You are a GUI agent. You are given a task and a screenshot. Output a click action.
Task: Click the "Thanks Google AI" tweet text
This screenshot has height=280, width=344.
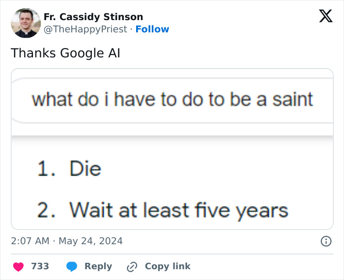pos(65,53)
